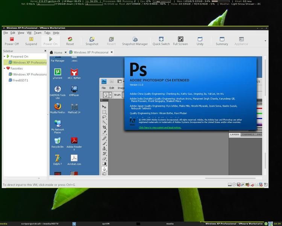
Task: Select the Mathcad 14 desktop icon
Action: click(74, 108)
